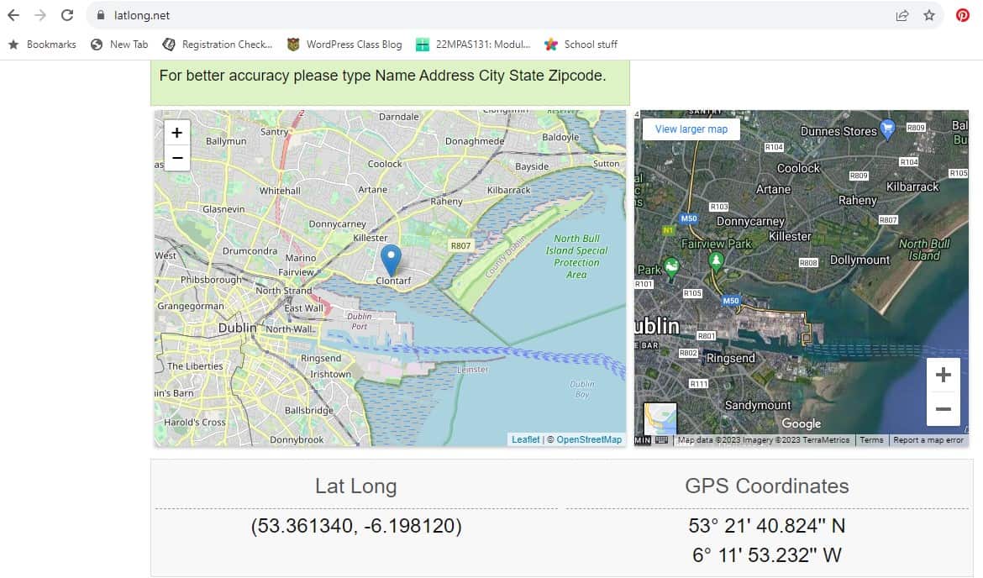
Task: Click the latlong.net address bar
Action: [x=489, y=16]
